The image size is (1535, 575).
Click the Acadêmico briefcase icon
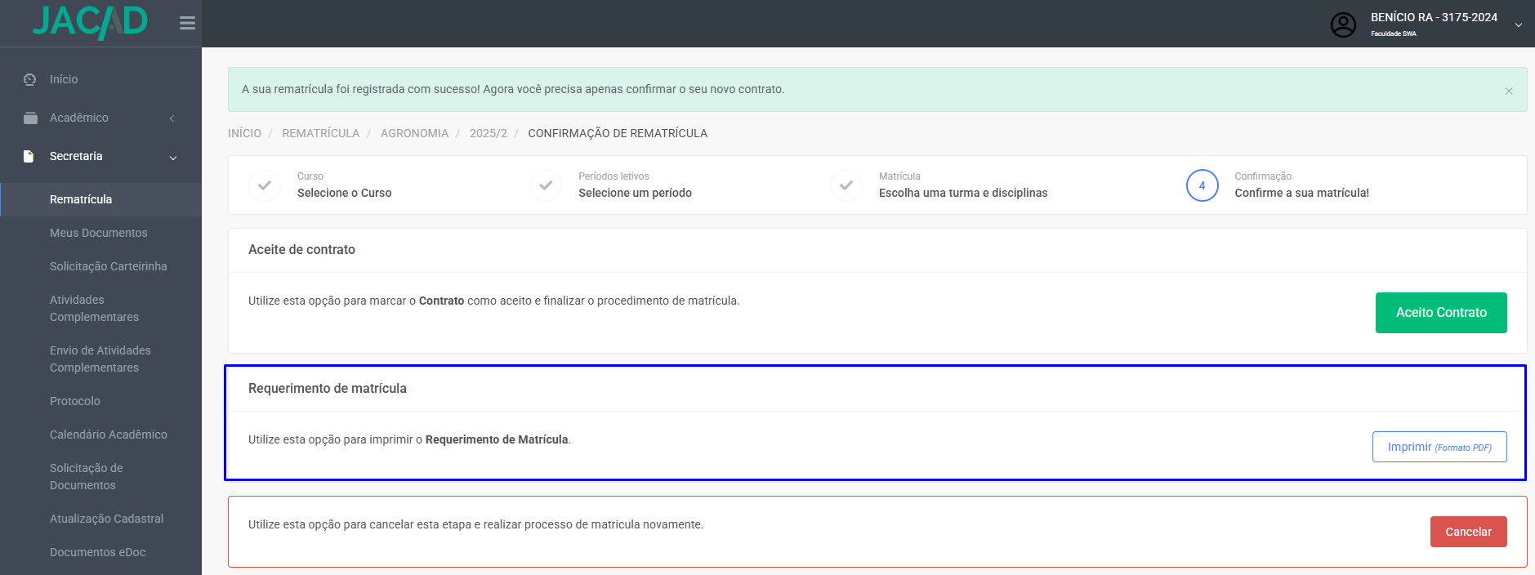click(x=30, y=118)
